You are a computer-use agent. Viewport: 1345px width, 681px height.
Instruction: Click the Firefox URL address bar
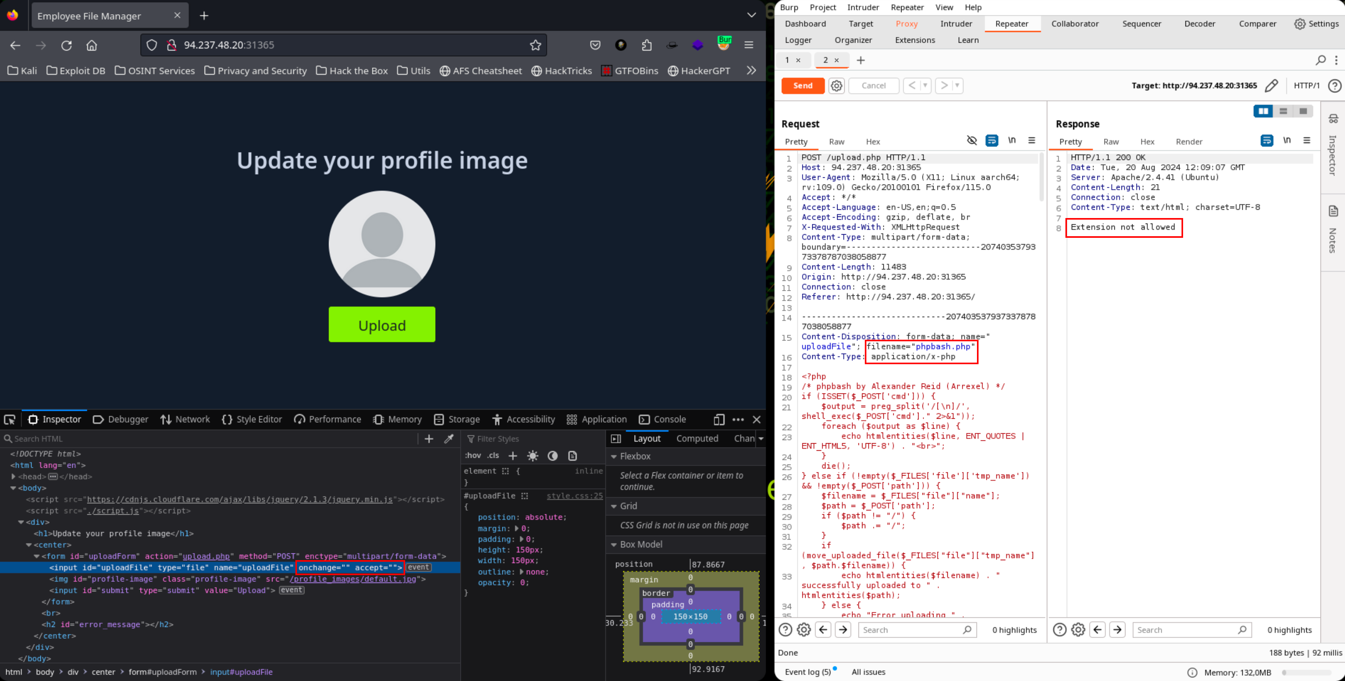click(344, 45)
